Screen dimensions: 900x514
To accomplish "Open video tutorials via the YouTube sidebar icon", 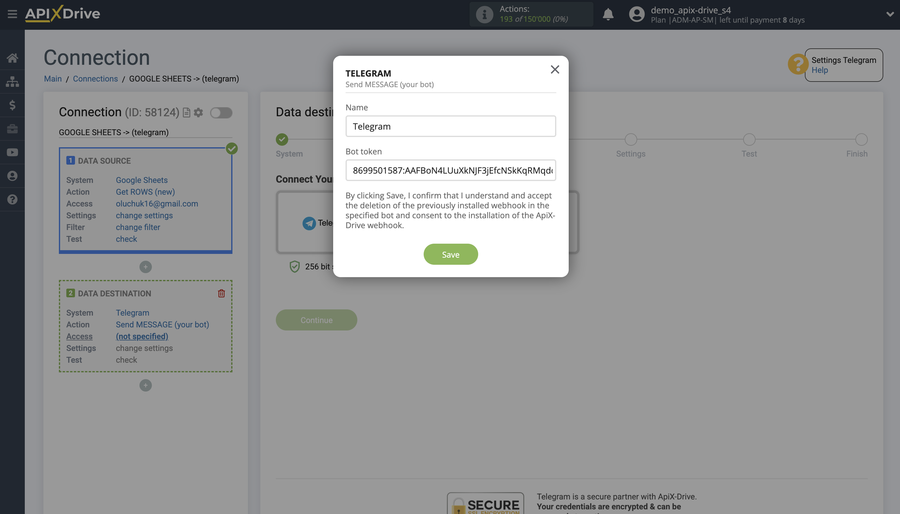I will tap(12, 152).
